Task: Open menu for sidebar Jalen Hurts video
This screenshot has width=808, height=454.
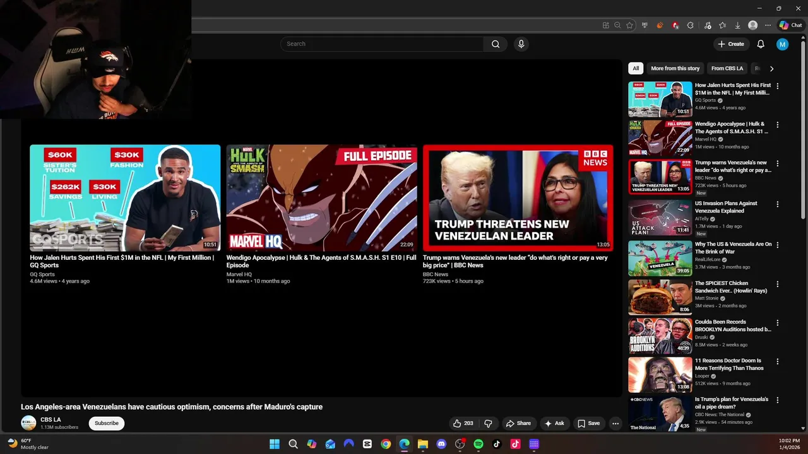Action: tap(778, 86)
